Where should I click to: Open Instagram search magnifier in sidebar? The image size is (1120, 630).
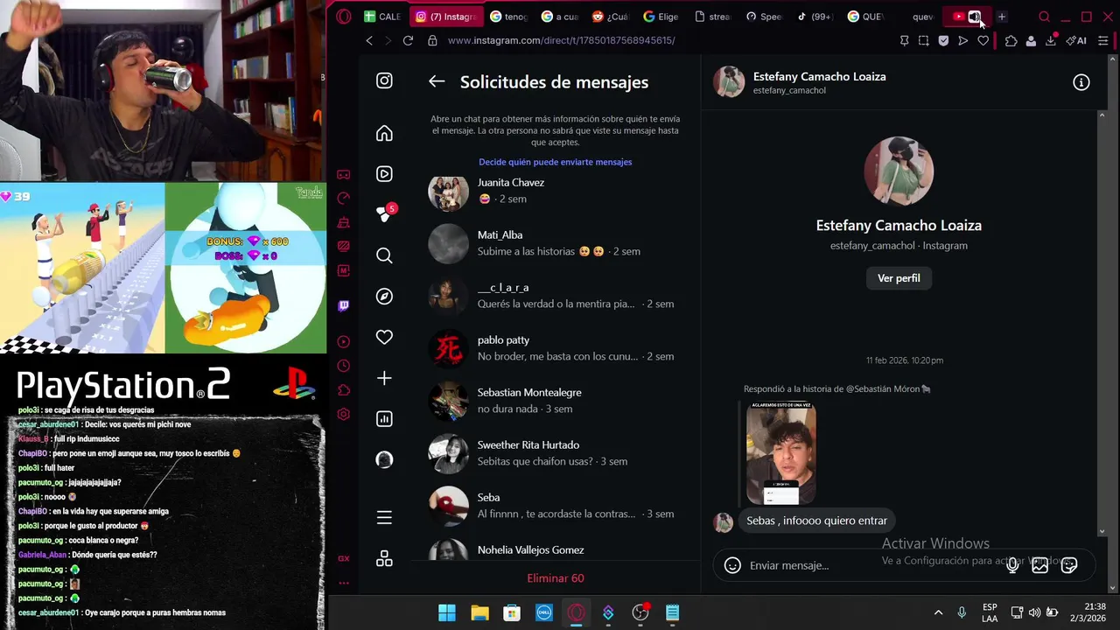pyautogui.click(x=384, y=255)
